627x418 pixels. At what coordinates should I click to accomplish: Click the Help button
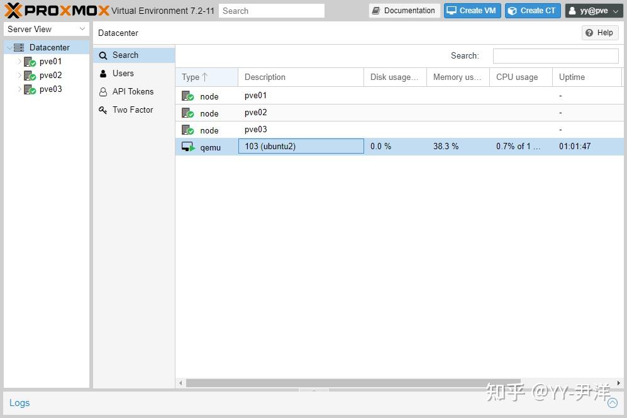click(x=599, y=32)
